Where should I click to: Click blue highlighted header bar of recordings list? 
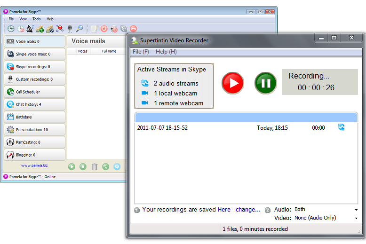(246, 118)
